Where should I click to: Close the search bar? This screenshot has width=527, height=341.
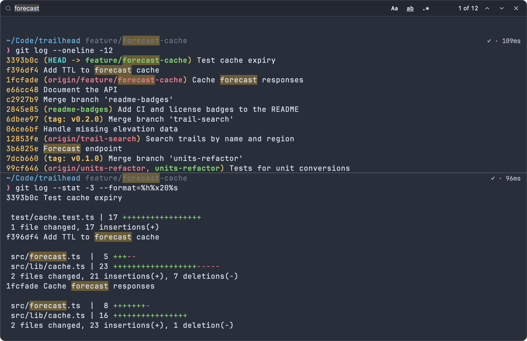tap(516, 8)
